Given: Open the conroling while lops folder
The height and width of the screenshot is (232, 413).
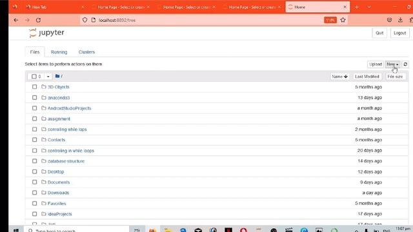Looking at the screenshot, I should (x=67, y=129).
